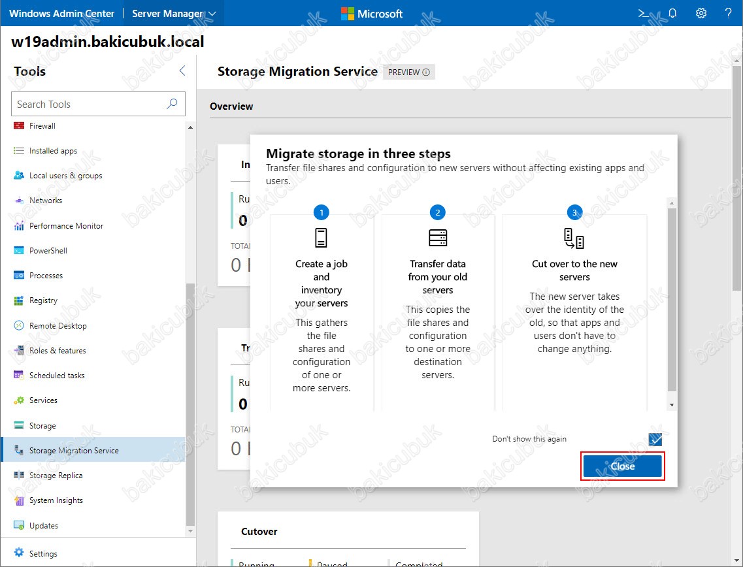Open the Server Manager dropdown

pos(173,13)
